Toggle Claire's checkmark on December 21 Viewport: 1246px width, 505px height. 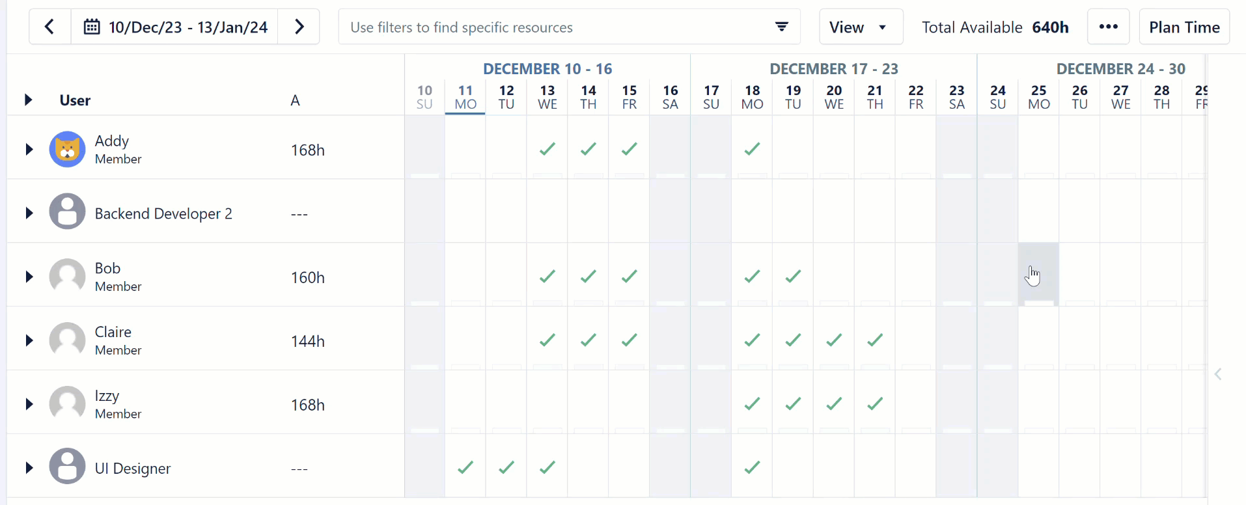click(875, 339)
